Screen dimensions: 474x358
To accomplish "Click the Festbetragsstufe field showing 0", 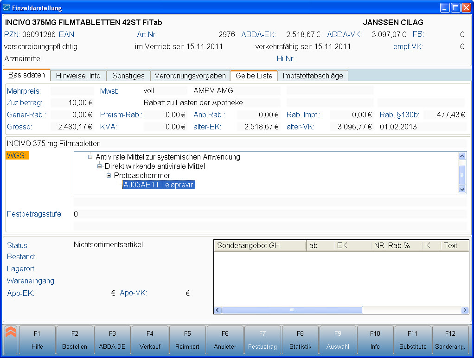I will 270,214.
